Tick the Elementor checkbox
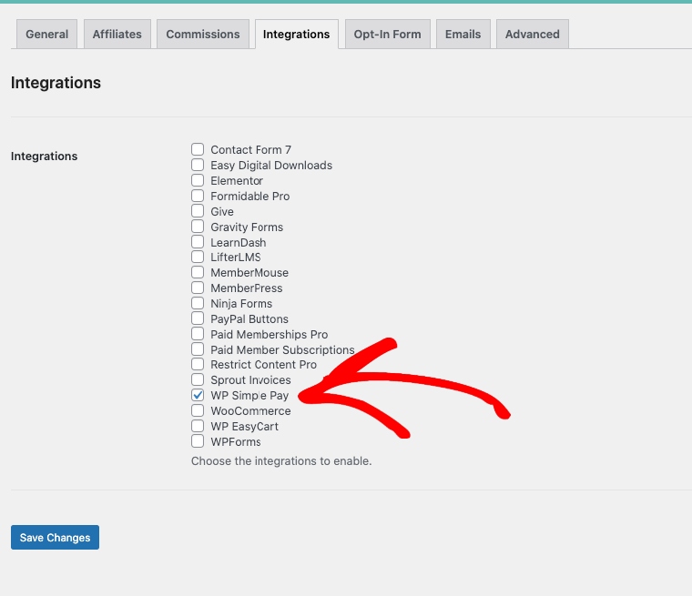The height and width of the screenshot is (596, 692). 198,181
